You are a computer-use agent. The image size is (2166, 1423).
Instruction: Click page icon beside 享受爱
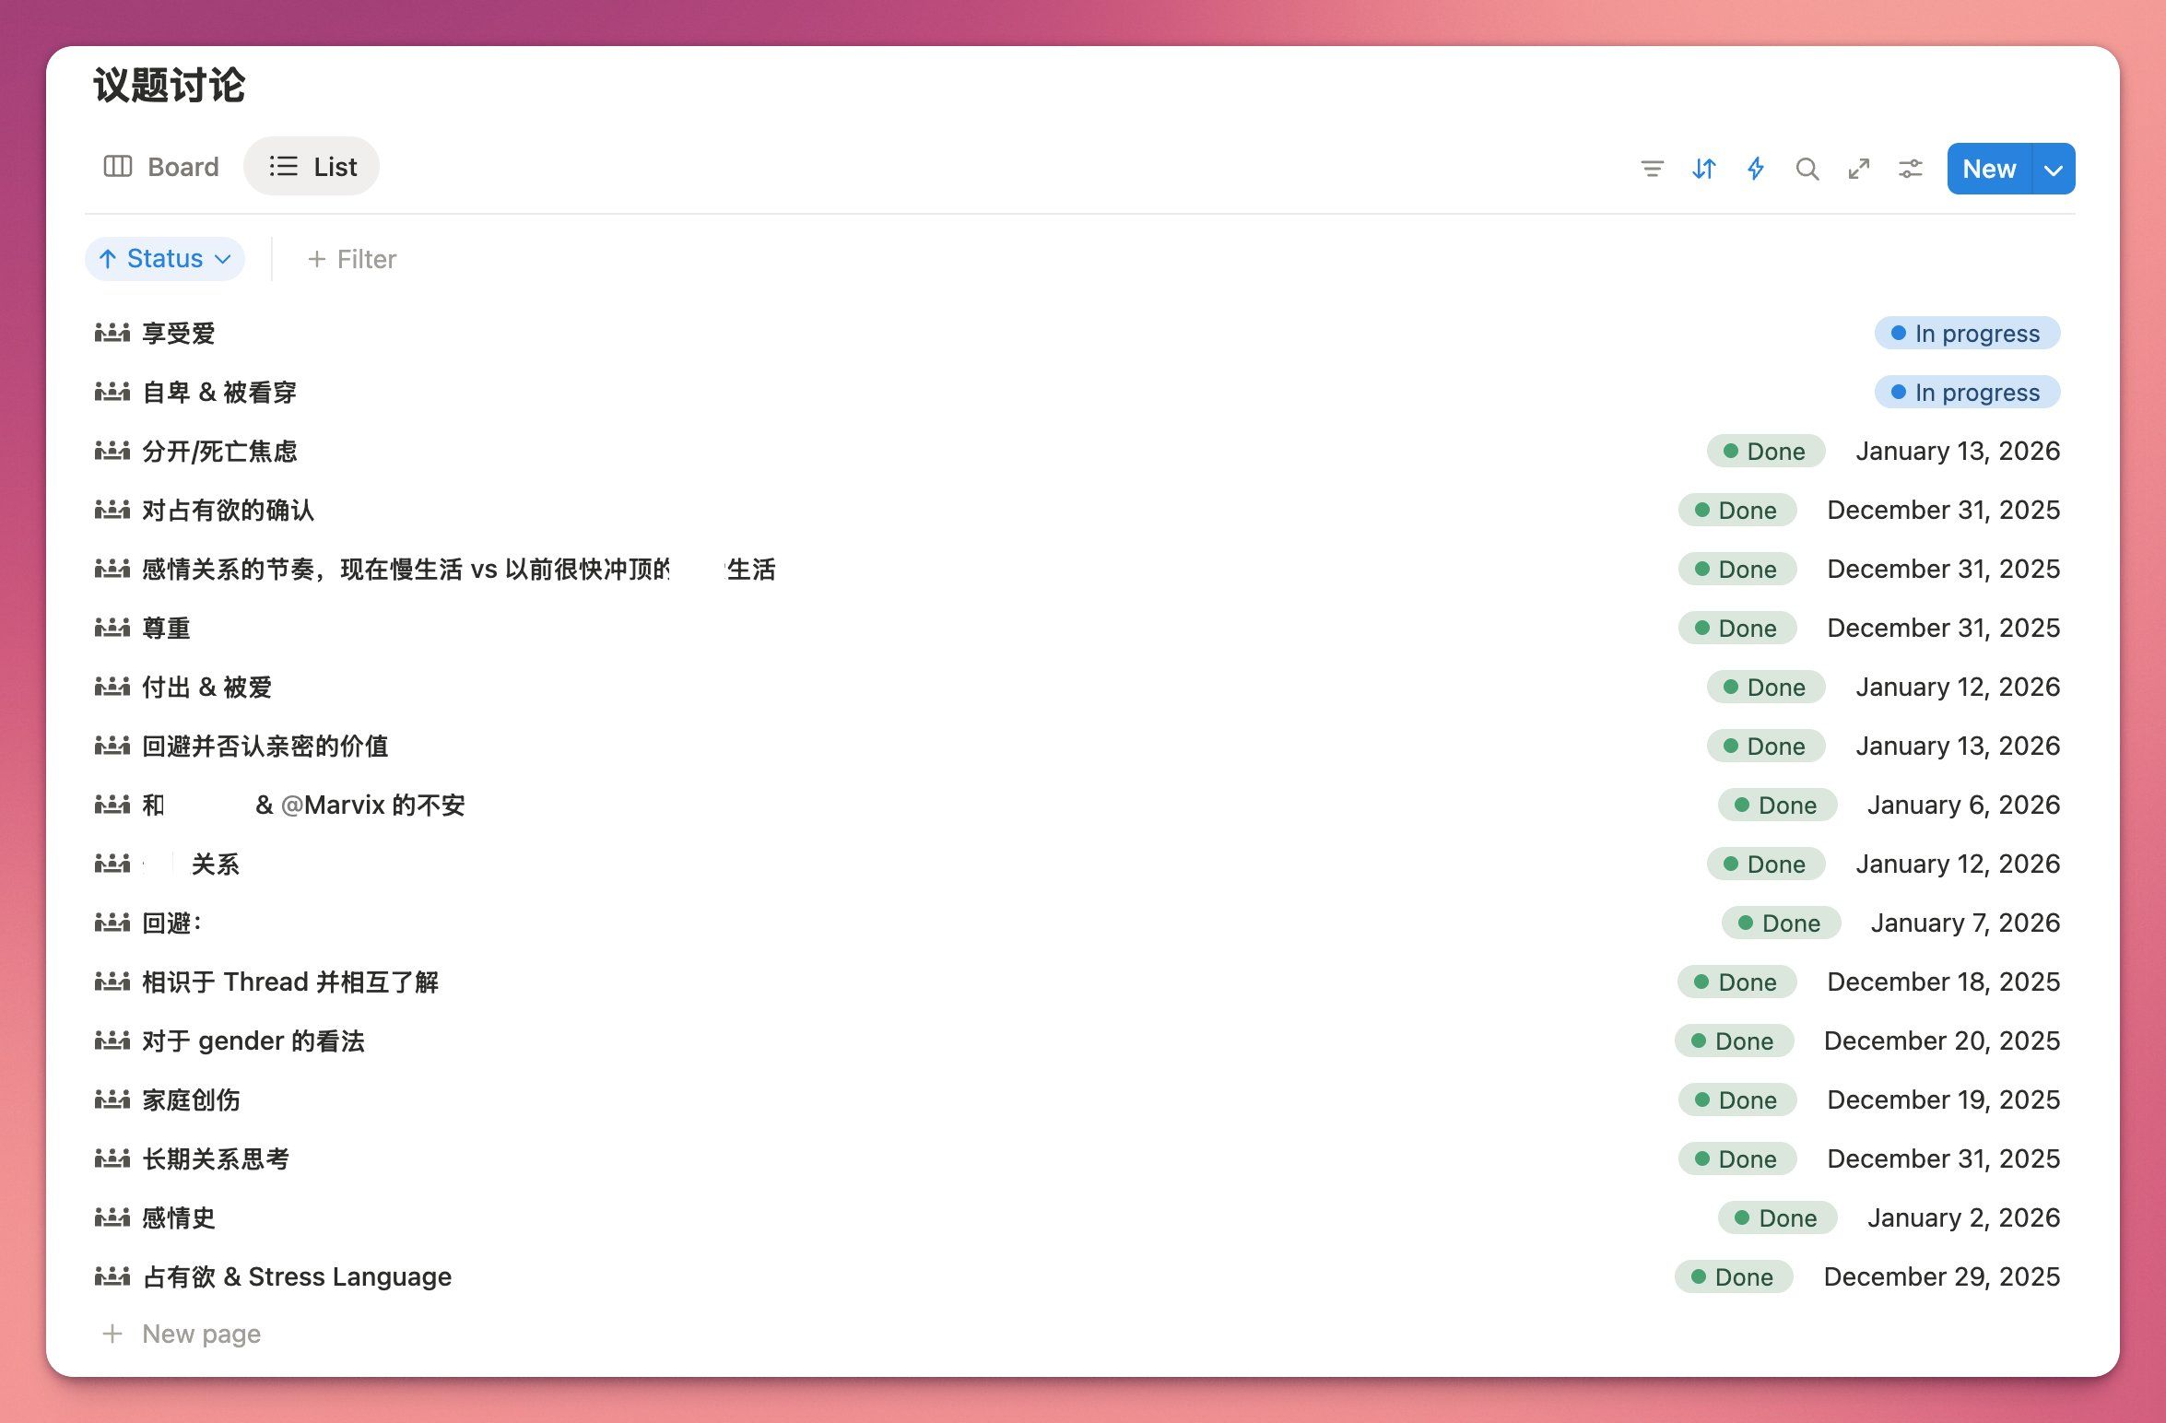(x=112, y=333)
